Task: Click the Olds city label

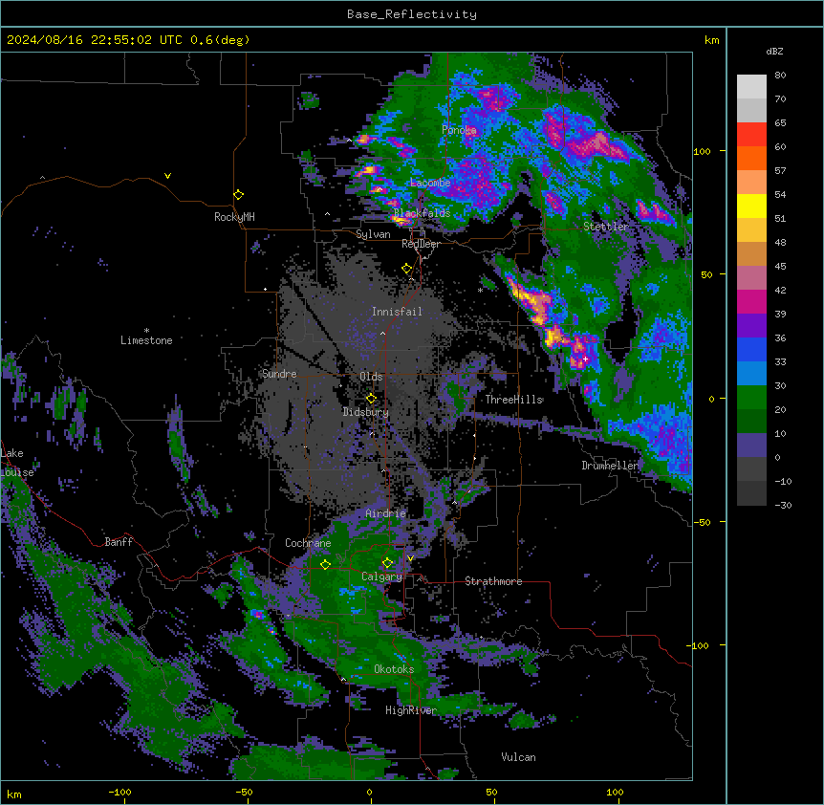Action: click(371, 377)
